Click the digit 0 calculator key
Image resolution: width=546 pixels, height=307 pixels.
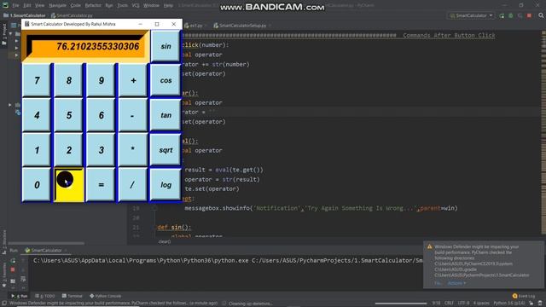pyautogui.click(x=37, y=184)
